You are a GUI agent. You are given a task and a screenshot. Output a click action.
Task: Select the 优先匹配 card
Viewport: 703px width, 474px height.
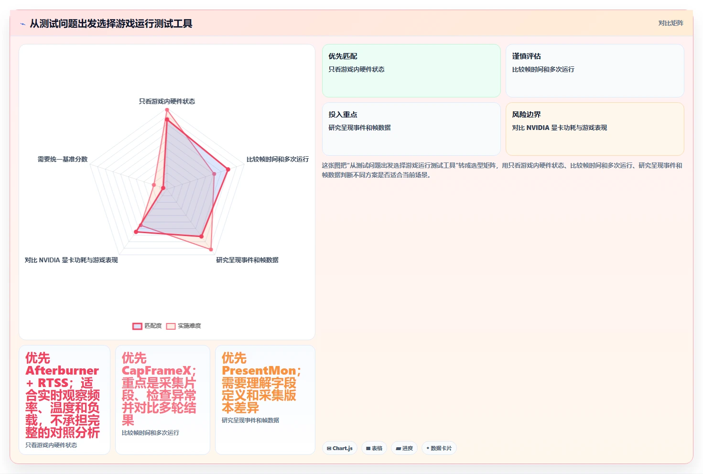coord(411,71)
